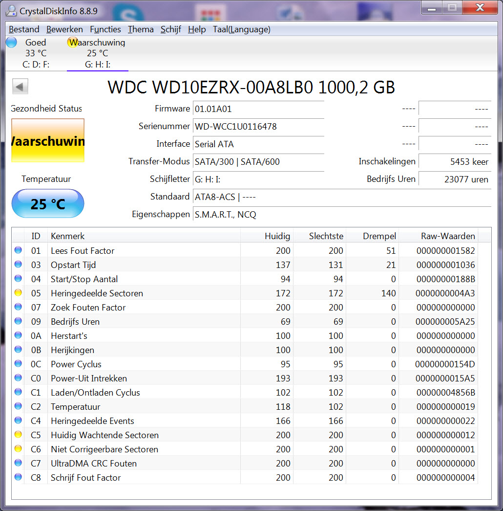Click the CrystalDiskInfo title bar app icon
This screenshot has height=511, width=503.
point(10,9)
